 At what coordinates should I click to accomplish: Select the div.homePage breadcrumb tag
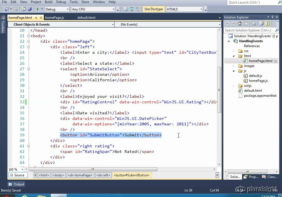tap(80, 175)
